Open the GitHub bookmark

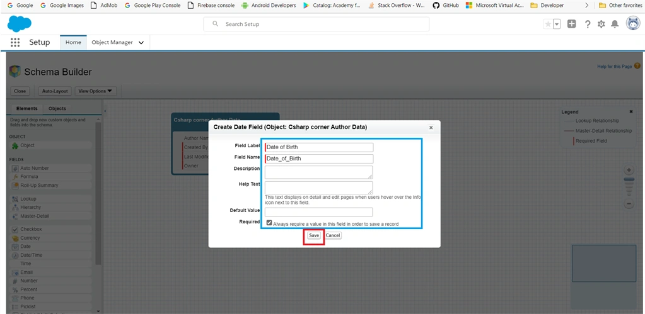tap(446, 5)
